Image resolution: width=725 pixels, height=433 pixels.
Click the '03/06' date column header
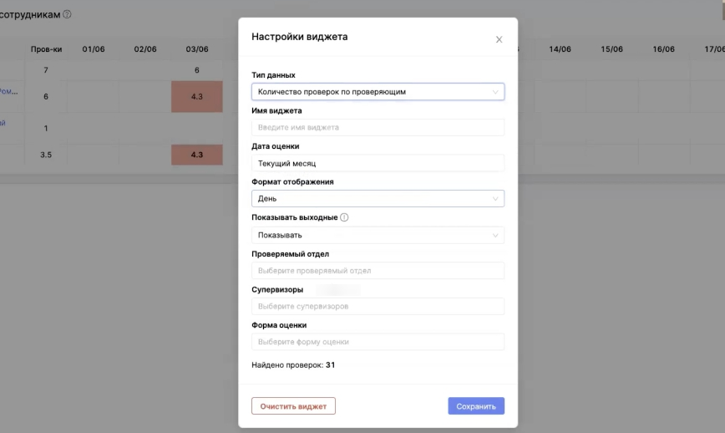coord(197,49)
